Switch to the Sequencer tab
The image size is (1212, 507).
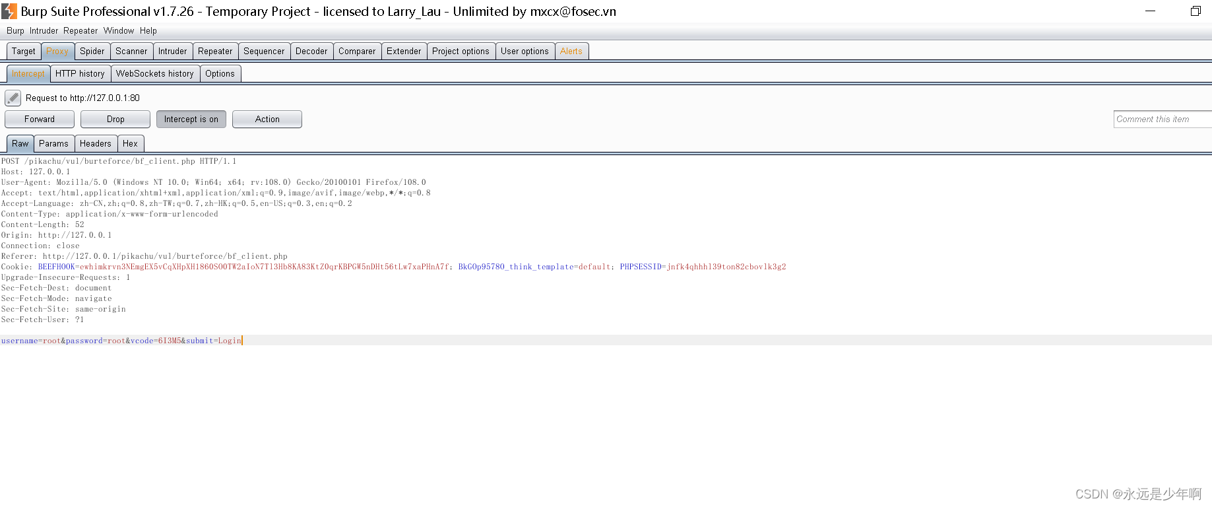tap(264, 51)
